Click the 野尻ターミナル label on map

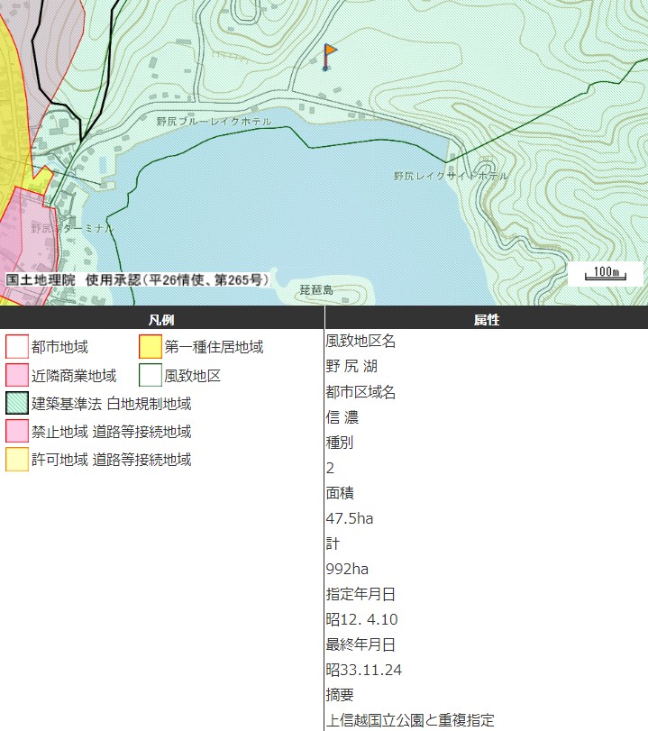(72, 229)
